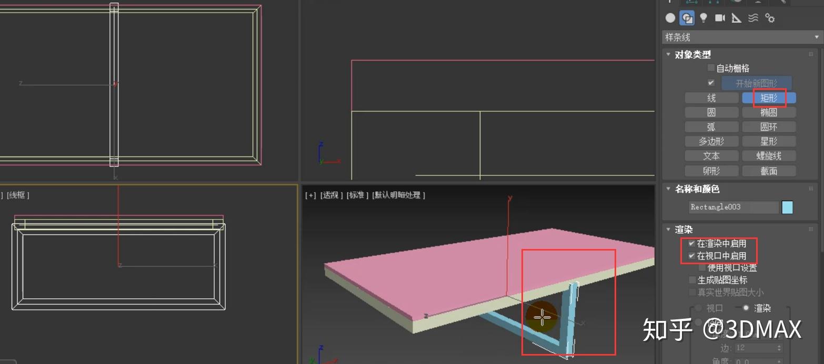Image resolution: width=824 pixels, height=364 pixels.
Task: Enable the 生成贴图坐标 checkbox
Action: tap(691, 280)
